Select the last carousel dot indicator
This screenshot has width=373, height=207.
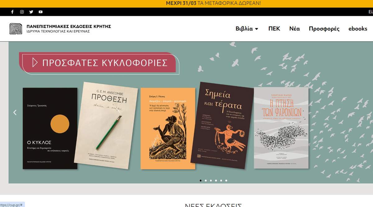(226, 180)
